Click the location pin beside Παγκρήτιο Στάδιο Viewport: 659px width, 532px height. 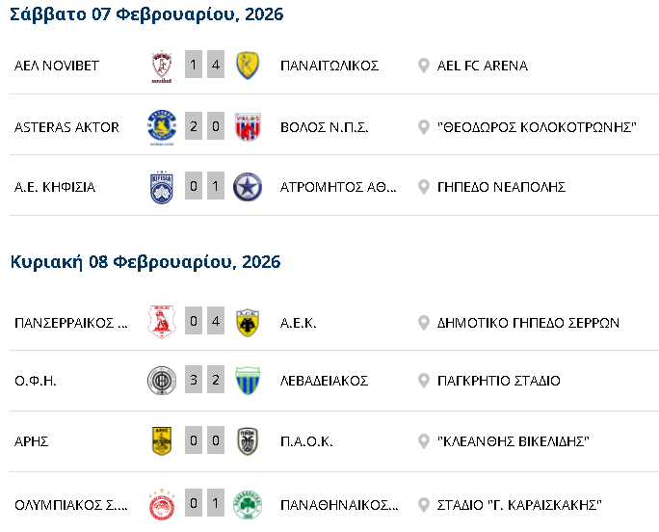pos(423,381)
